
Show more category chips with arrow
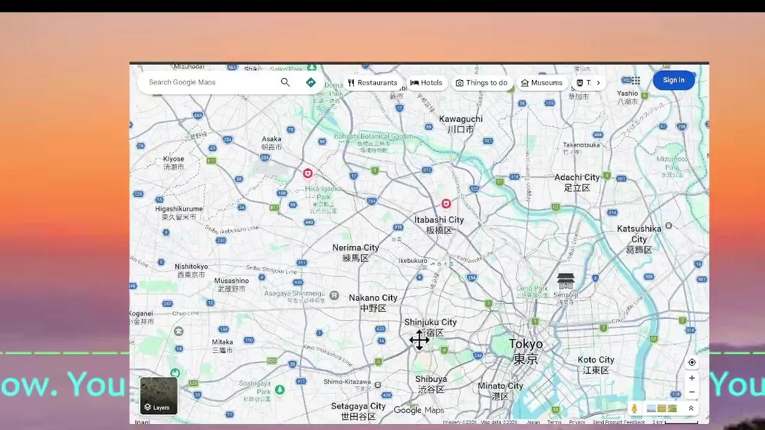tap(598, 83)
